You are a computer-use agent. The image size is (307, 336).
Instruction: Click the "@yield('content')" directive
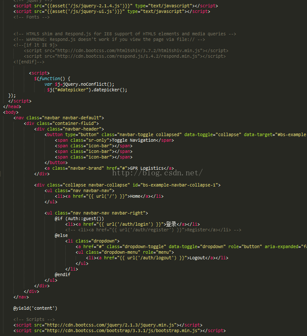coord(35,308)
